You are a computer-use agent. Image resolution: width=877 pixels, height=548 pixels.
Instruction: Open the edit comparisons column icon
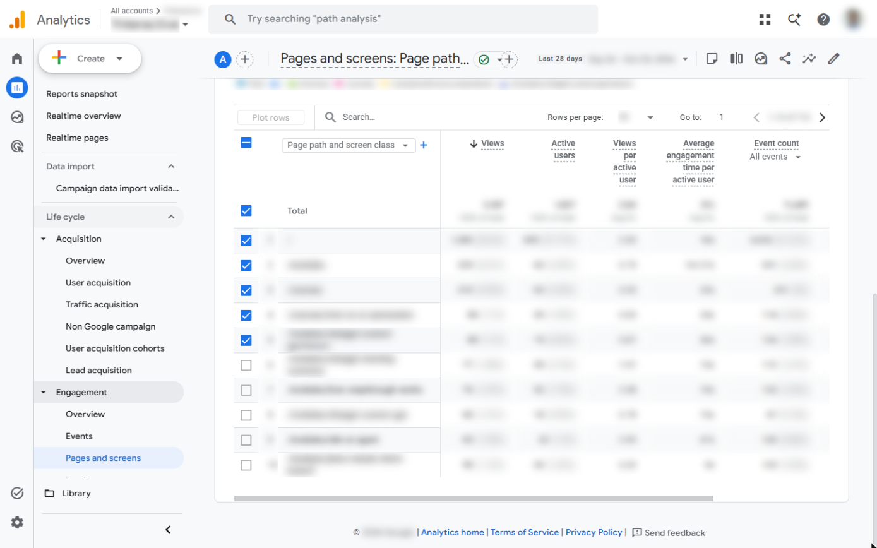[736, 59]
